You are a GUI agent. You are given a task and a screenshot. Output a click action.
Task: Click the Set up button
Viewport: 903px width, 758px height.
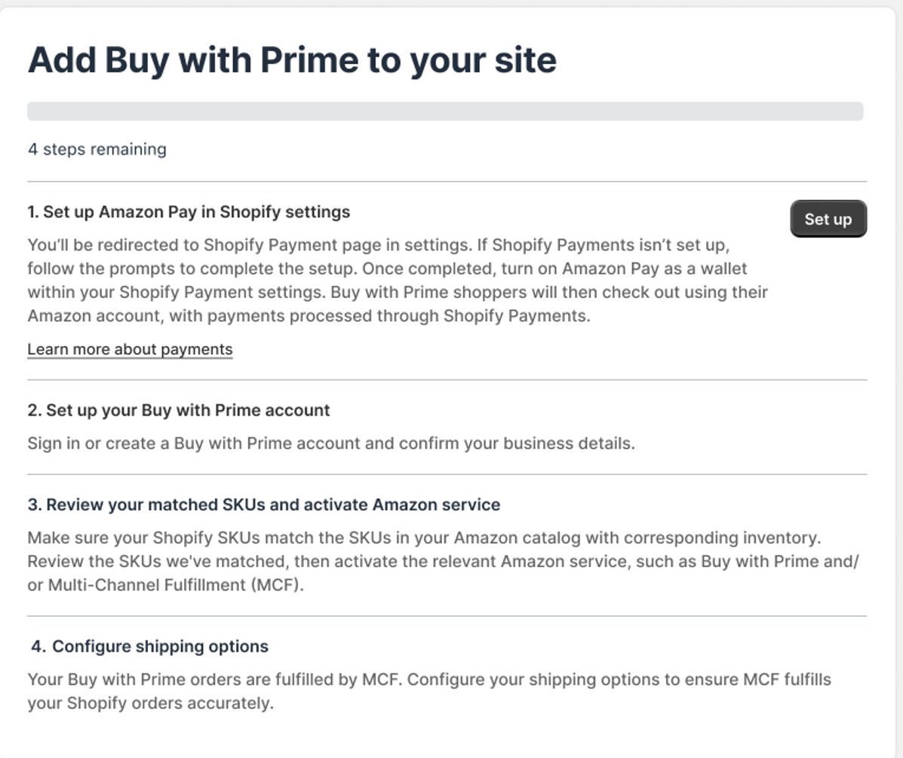pos(828,219)
